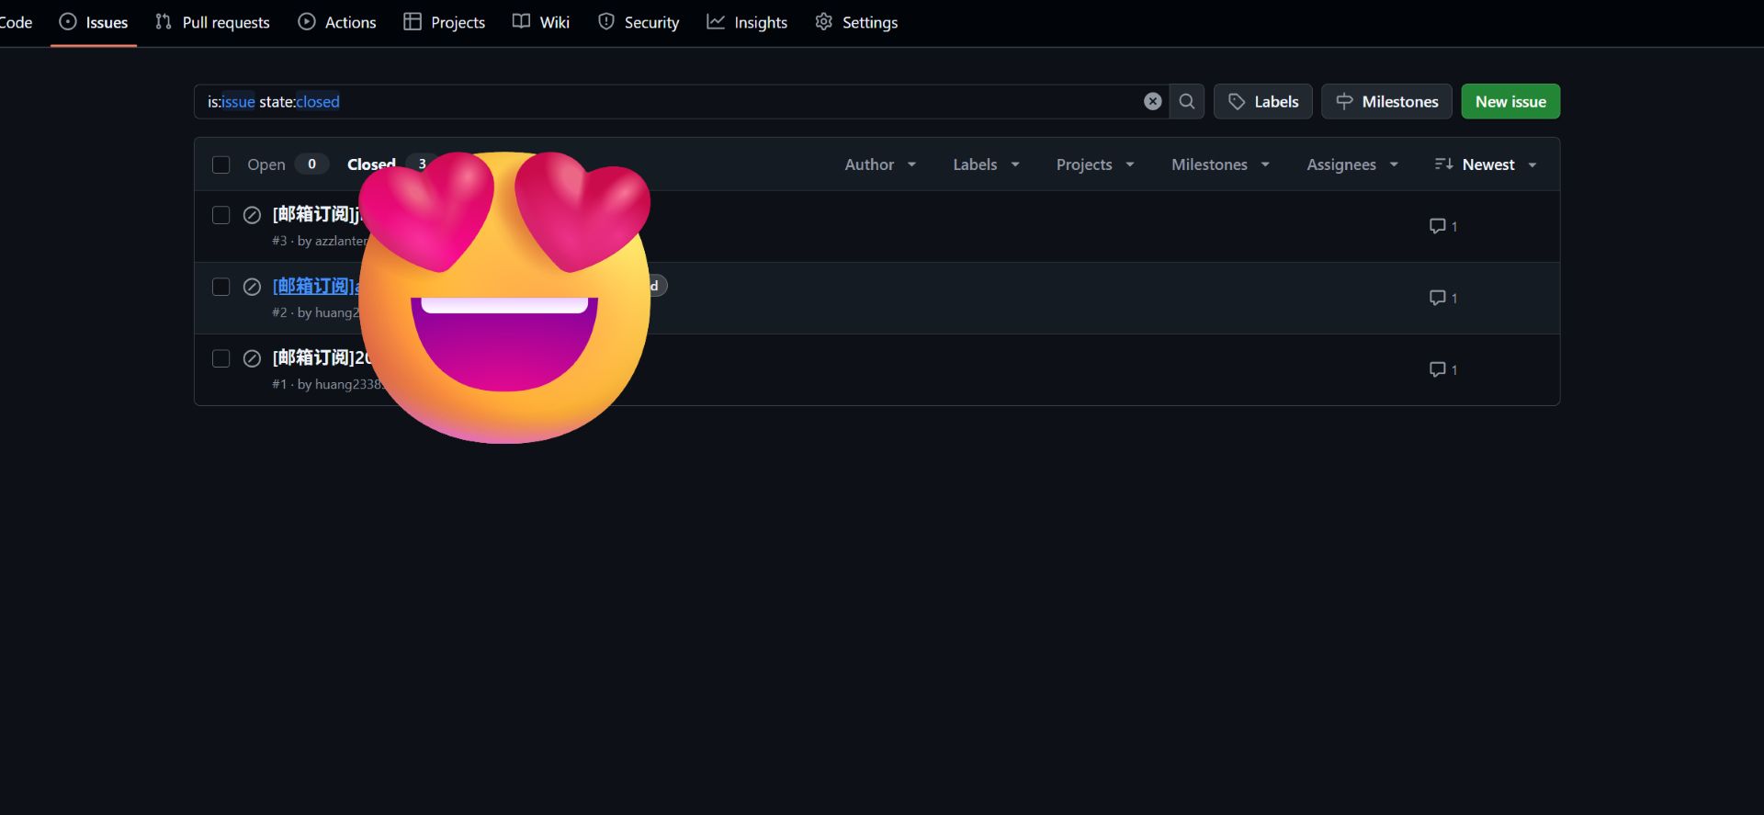1764x815 pixels.
Task: Clear the issue search filter text
Action: click(x=1152, y=102)
